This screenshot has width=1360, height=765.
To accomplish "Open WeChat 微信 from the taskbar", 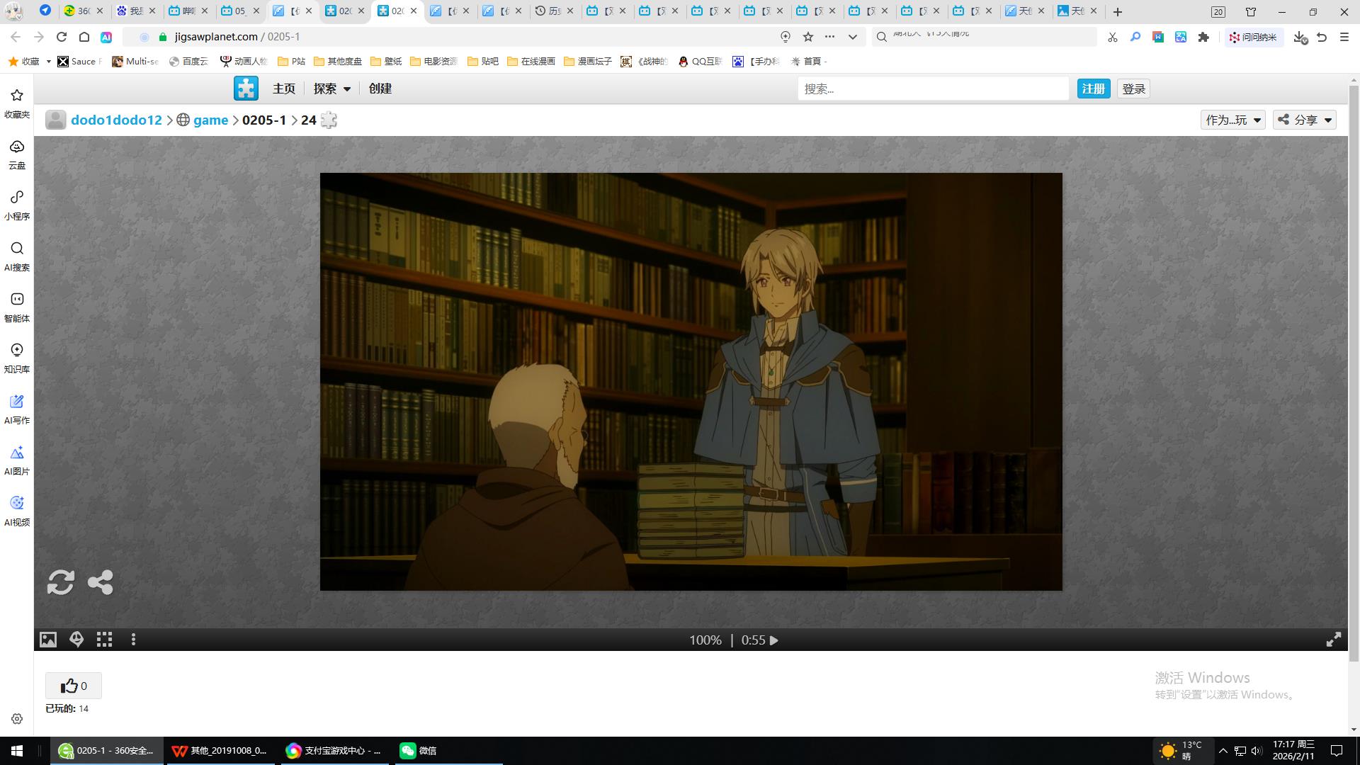I will pyautogui.click(x=418, y=751).
